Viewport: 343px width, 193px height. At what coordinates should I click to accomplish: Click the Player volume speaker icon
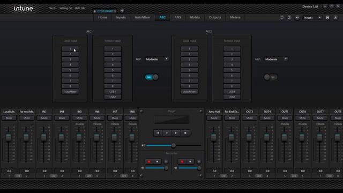pos(143,145)
